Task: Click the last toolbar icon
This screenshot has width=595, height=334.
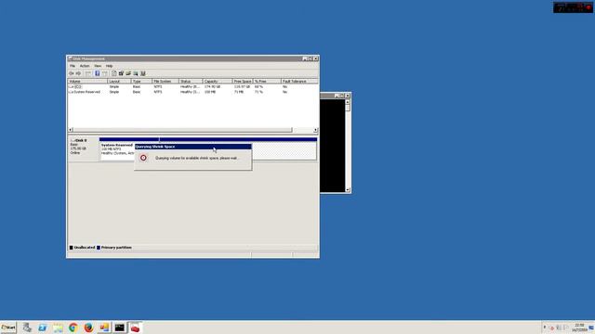Action: 143,73
